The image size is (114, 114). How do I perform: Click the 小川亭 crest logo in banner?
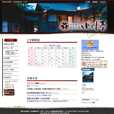[65, 26]
